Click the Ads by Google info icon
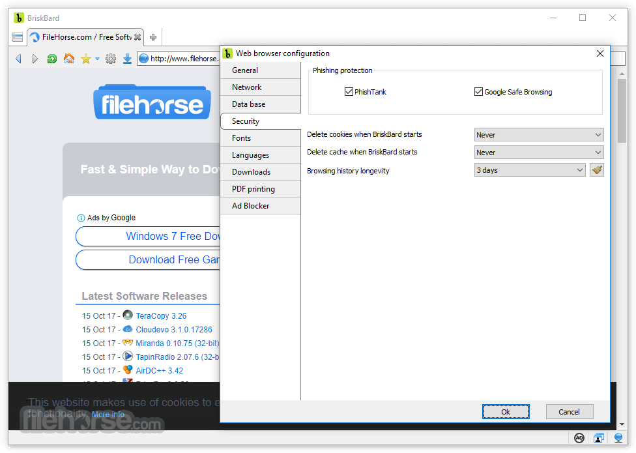This screenshot has width=636, height=453. [81, 218]
